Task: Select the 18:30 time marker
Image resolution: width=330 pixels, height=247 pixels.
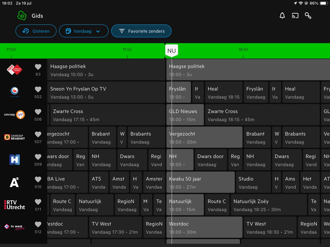Action: 243,49
